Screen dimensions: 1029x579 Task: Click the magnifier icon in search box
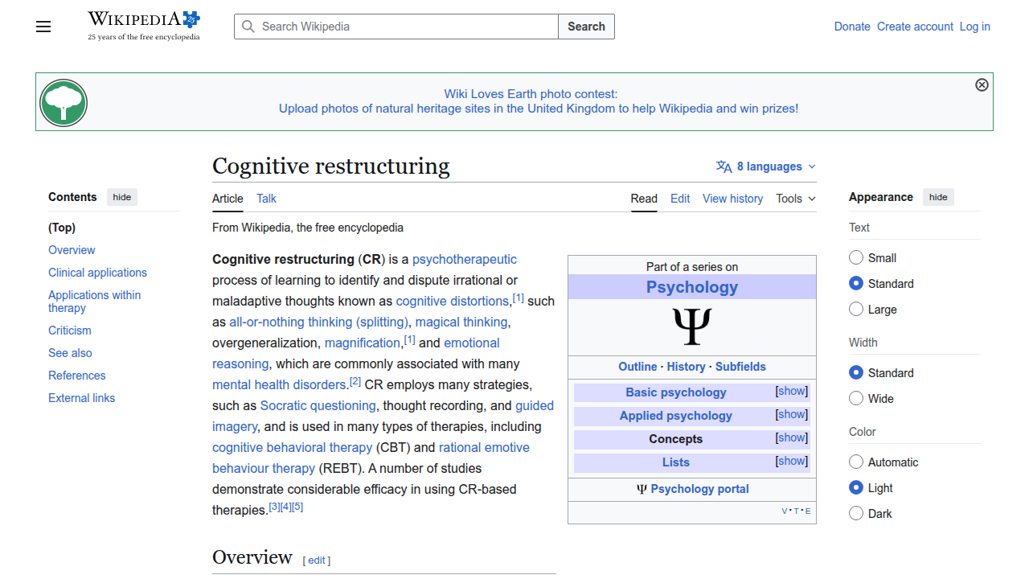[x=249, y=27]
